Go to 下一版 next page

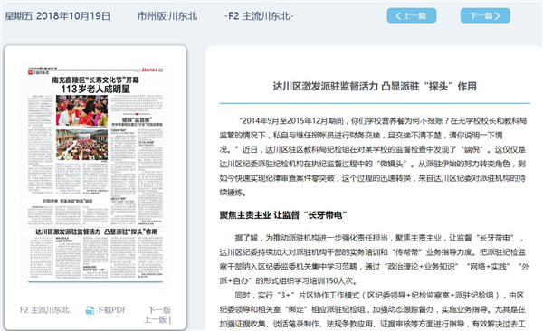click(x=159, y=310)
